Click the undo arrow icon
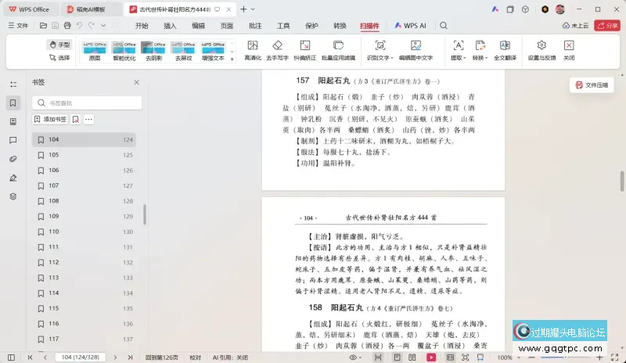 (x=79, y=26)
